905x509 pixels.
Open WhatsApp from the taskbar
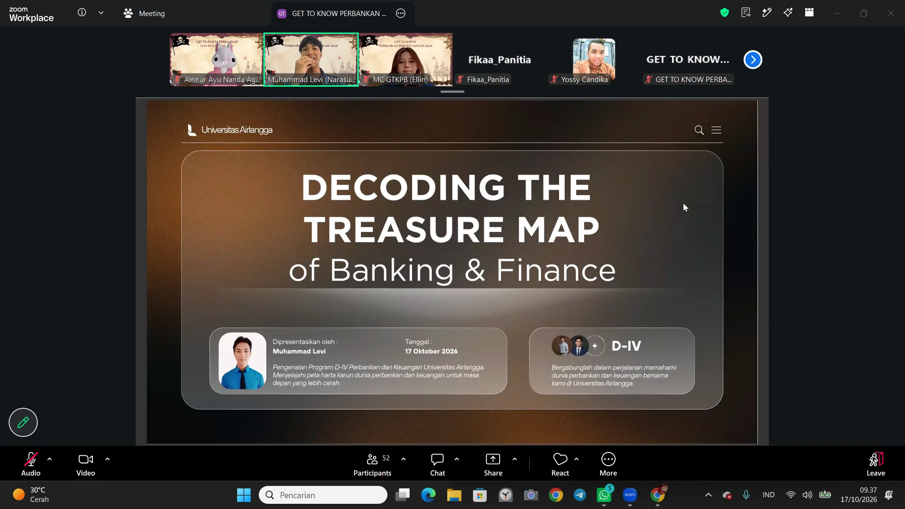tap(604, 495)
